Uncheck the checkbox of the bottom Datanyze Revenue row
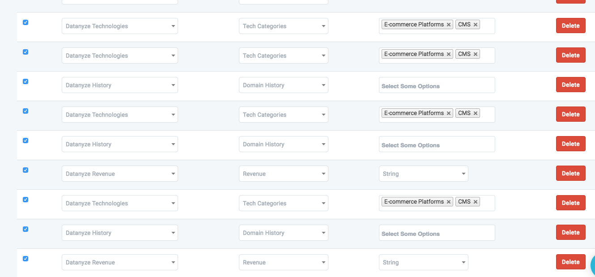Viewport: 595px width, 277px height. tap(25, 259)
